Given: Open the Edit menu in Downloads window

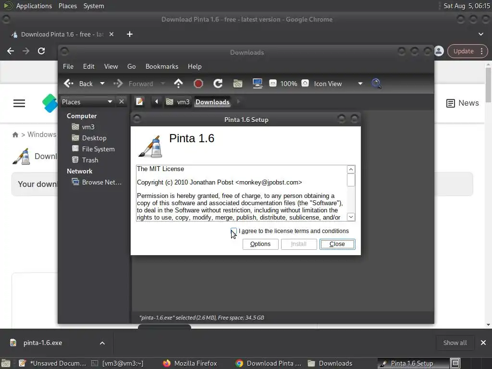Looking at the screenshot, I should click(89, 66).
